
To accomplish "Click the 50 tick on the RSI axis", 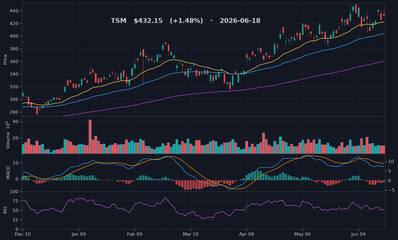I will tap(16, 210).
